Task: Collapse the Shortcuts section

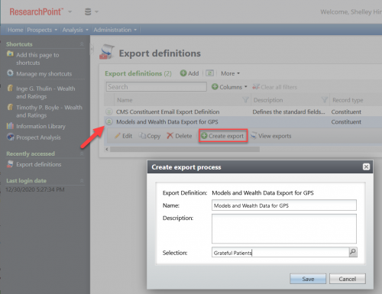Action: [82, 44]
